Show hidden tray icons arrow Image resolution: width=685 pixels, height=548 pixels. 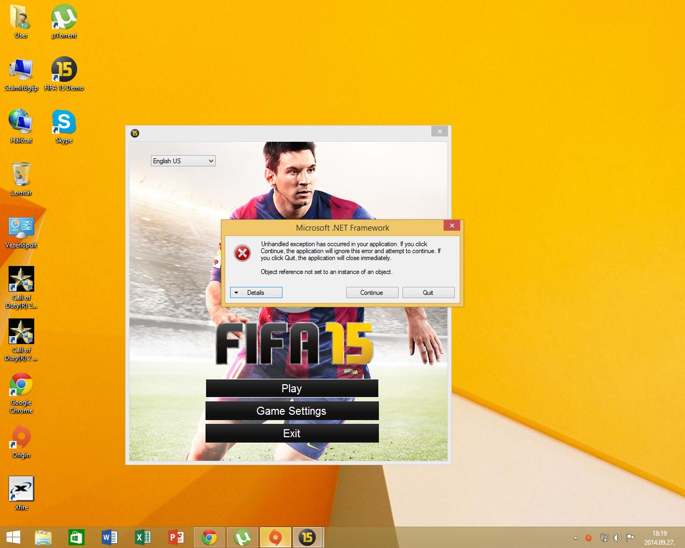point(575,538)
